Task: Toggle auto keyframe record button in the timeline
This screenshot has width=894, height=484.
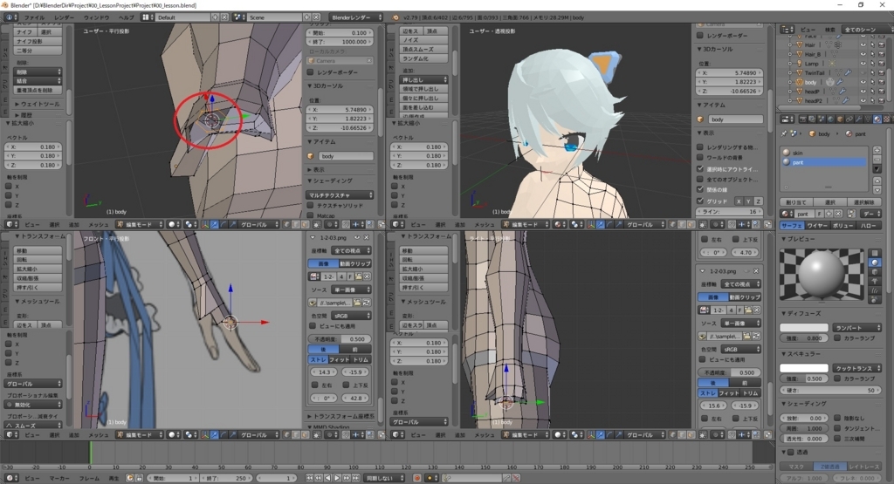Action: [x=417, y=478]
